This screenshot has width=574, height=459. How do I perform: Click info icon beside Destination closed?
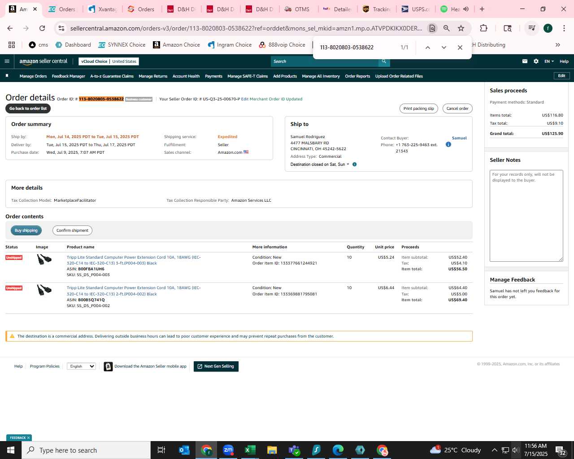354,165
